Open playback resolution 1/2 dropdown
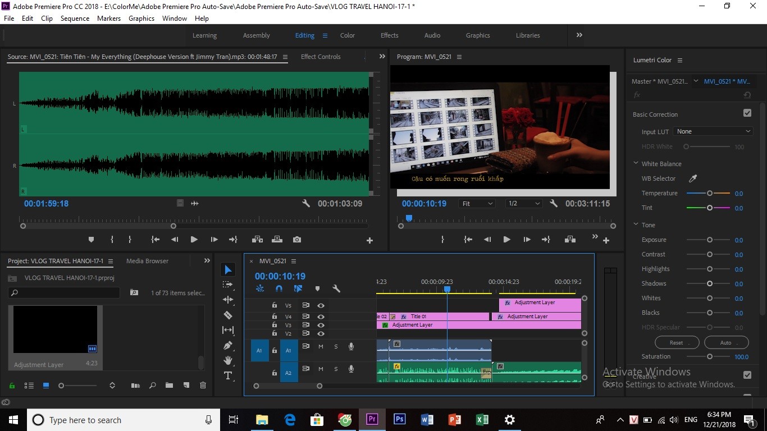This screenshot has width=767, height=431. point(523,204)
